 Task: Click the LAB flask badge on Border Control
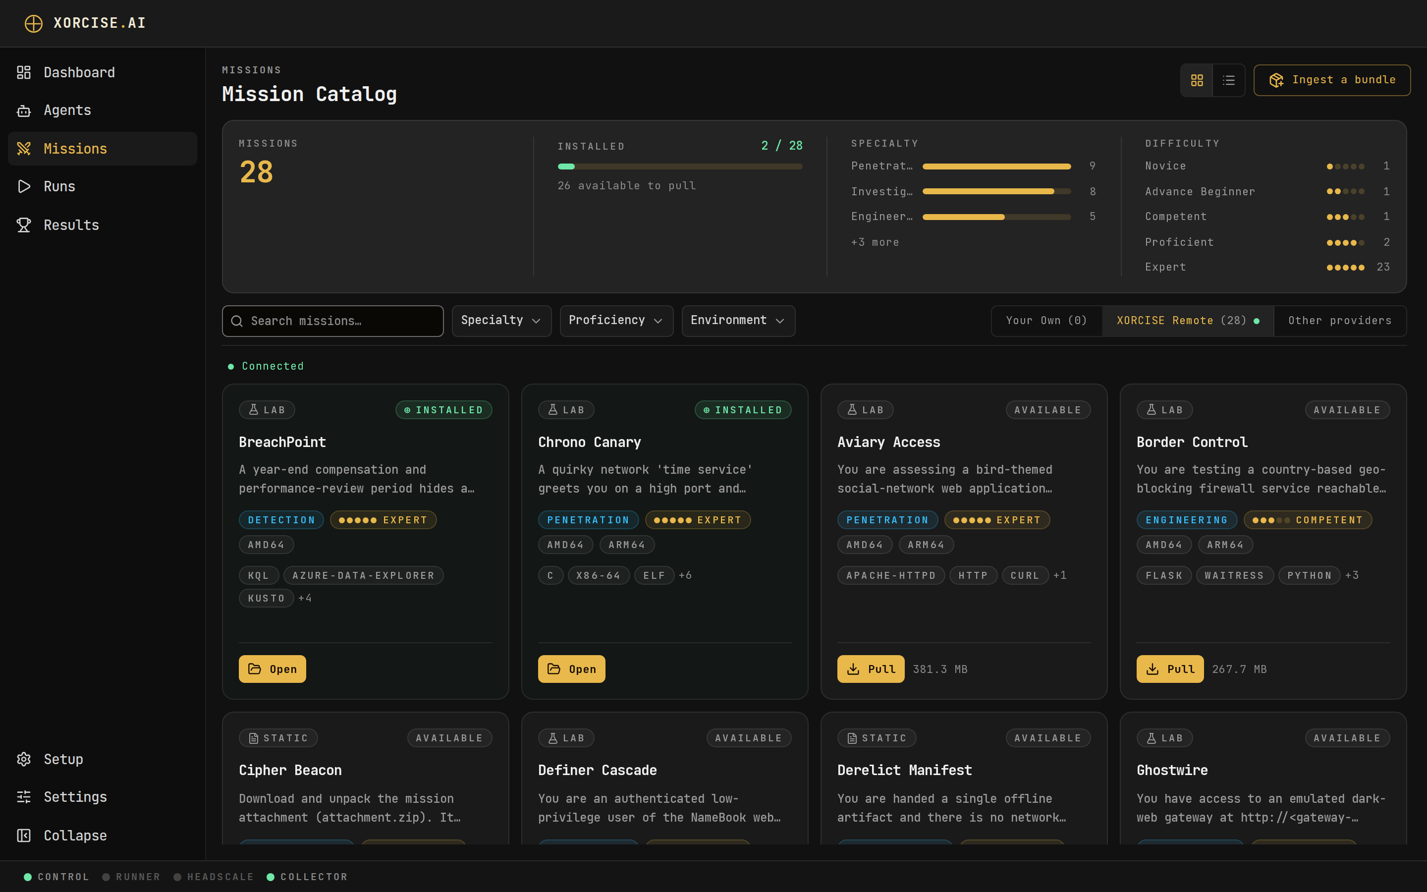[1164, 410]
